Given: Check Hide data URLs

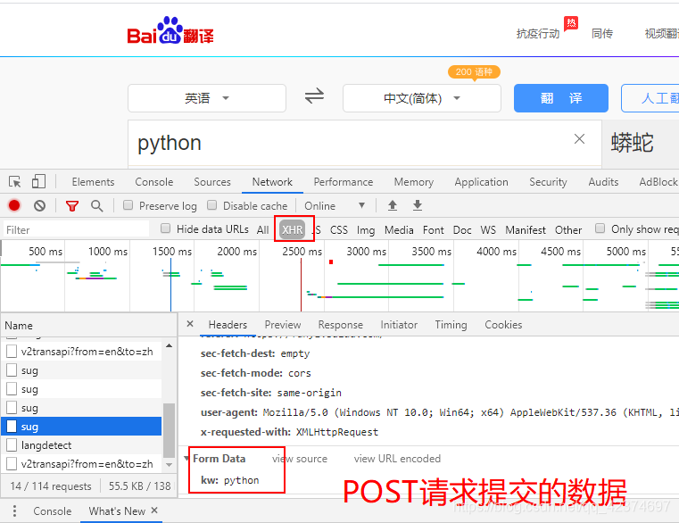Looking at the screenshot, I should click(165, 228).
